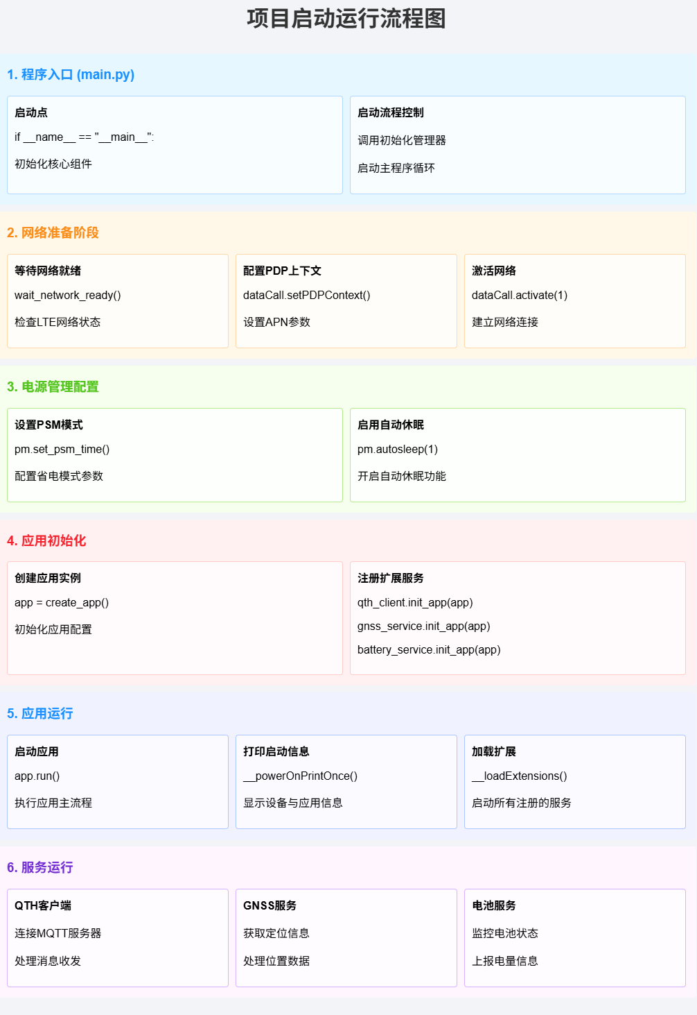Screen dimensions: 697x1015
Task: Click the 应用初始化 section heading
Action: coord(46,540)
